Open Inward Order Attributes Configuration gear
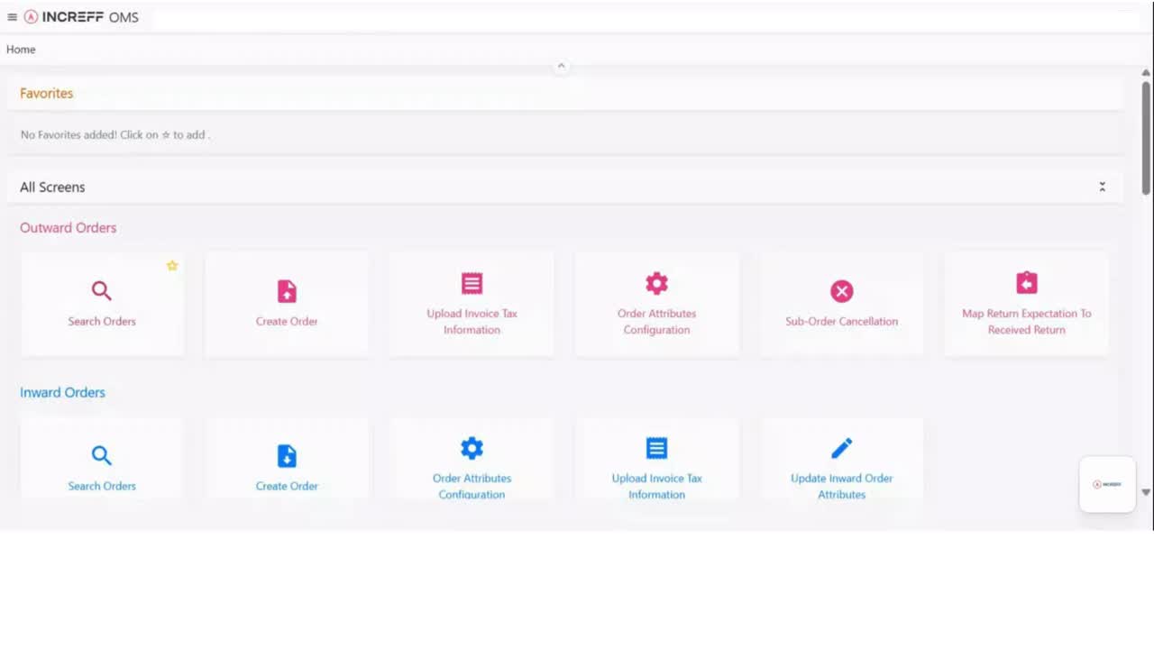 pos(472,448)
